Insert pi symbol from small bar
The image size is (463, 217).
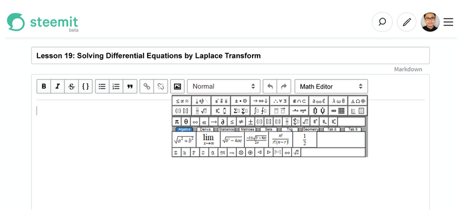[x=177, y=122]
